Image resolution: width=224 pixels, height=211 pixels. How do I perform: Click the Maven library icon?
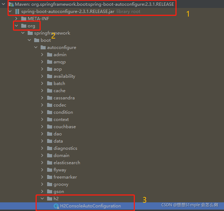point(11,4)
